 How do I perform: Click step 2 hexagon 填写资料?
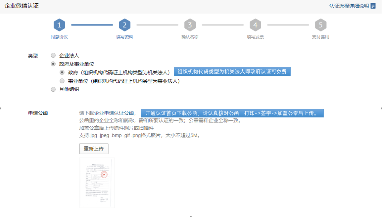tap(124, 25)
